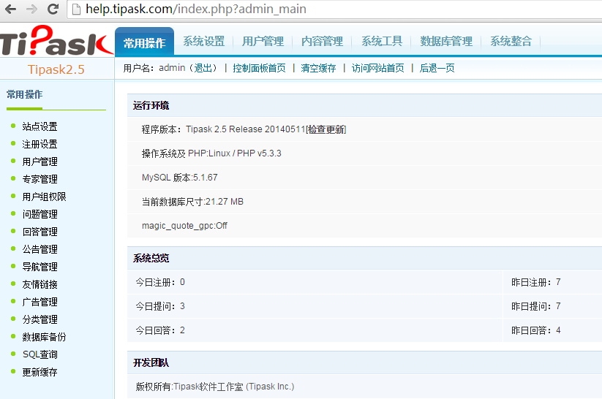Viewport: 602px width, 399px height.
Task: Open 广告管理 in sidebar
Action: [40, 302]
